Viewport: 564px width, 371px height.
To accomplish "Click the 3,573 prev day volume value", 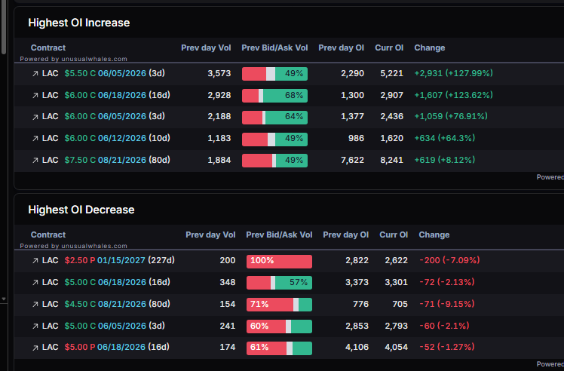I will coord(219,74).
